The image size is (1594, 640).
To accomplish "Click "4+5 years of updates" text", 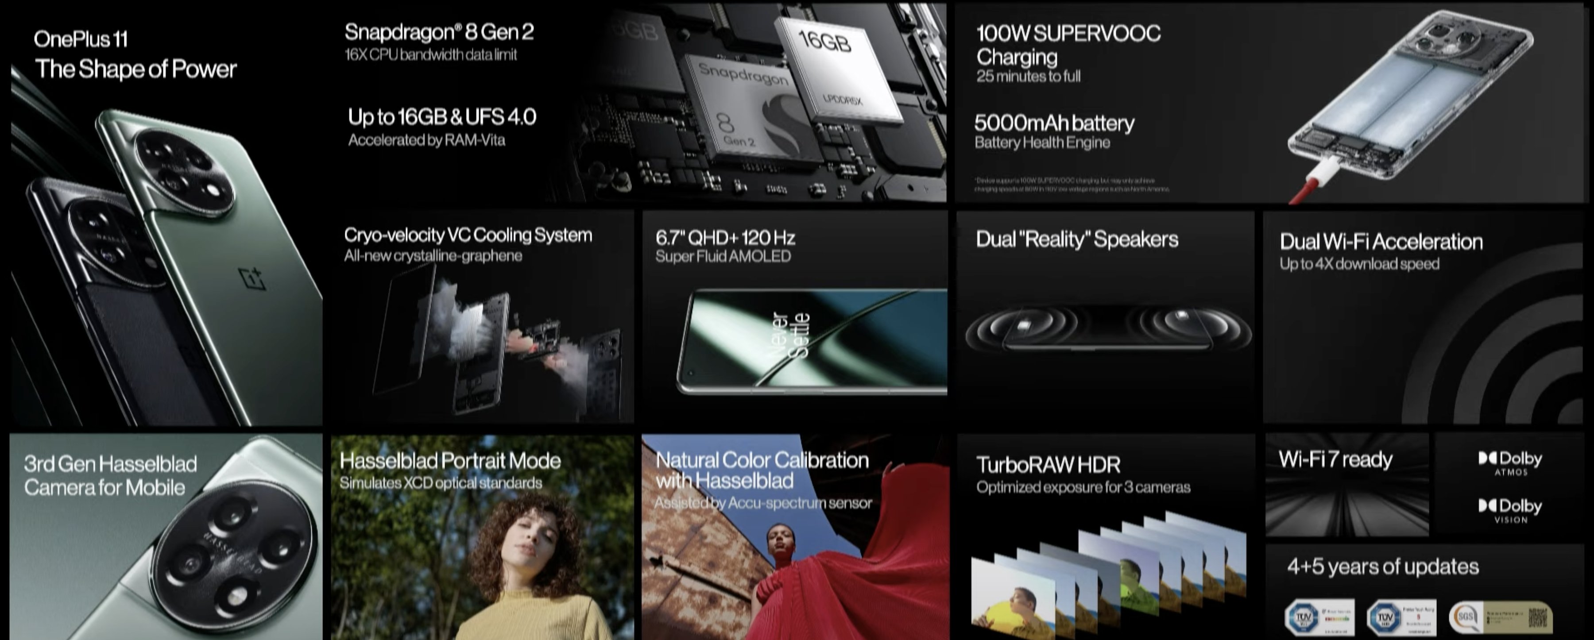I will pyautogui.click(x=1383, y=567).
